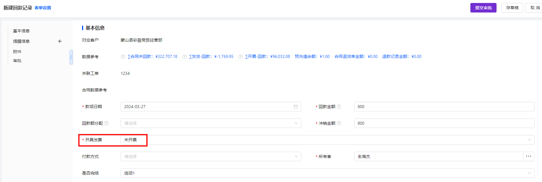Collapse the left sidebar panel handle

71,57
